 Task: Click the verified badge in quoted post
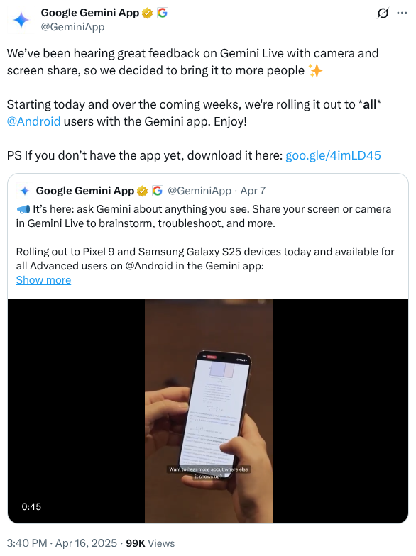(x=142, y=191)
